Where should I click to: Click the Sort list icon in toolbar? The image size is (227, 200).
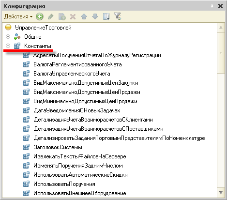pyautogui.click(x=106, y=16)
